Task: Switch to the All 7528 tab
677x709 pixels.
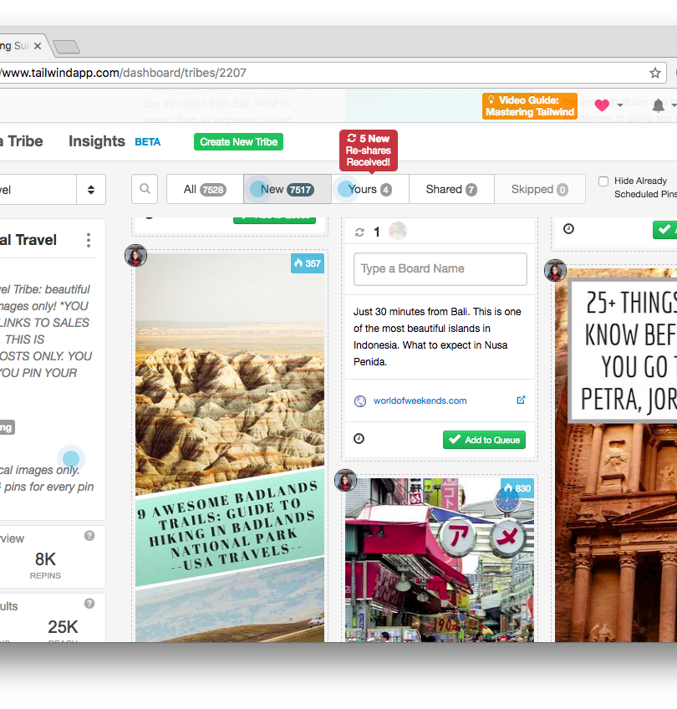Action: tap(205, 190)
